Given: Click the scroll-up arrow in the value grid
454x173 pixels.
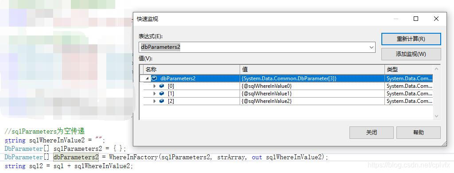Looking at the screenshot, I should [437, 69].
